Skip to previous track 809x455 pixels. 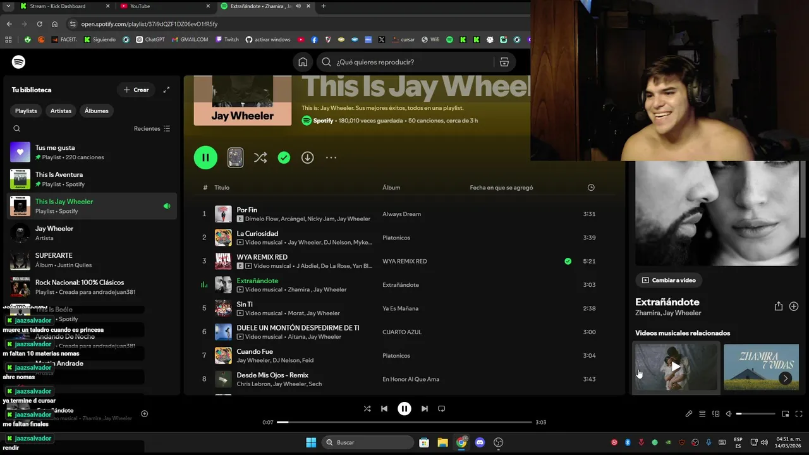(x=384, y=409)
